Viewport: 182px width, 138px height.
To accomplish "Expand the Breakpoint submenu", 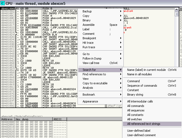I will click(89, 38).
